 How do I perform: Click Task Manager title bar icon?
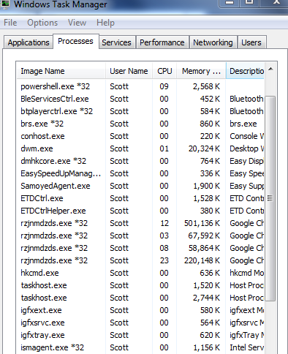point(5,4)
